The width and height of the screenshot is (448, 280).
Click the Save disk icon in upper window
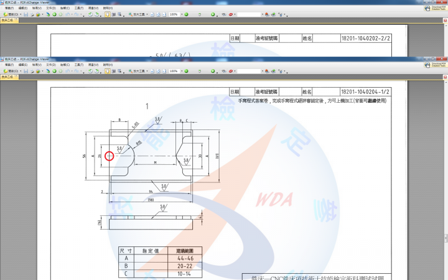pos(26,14)
